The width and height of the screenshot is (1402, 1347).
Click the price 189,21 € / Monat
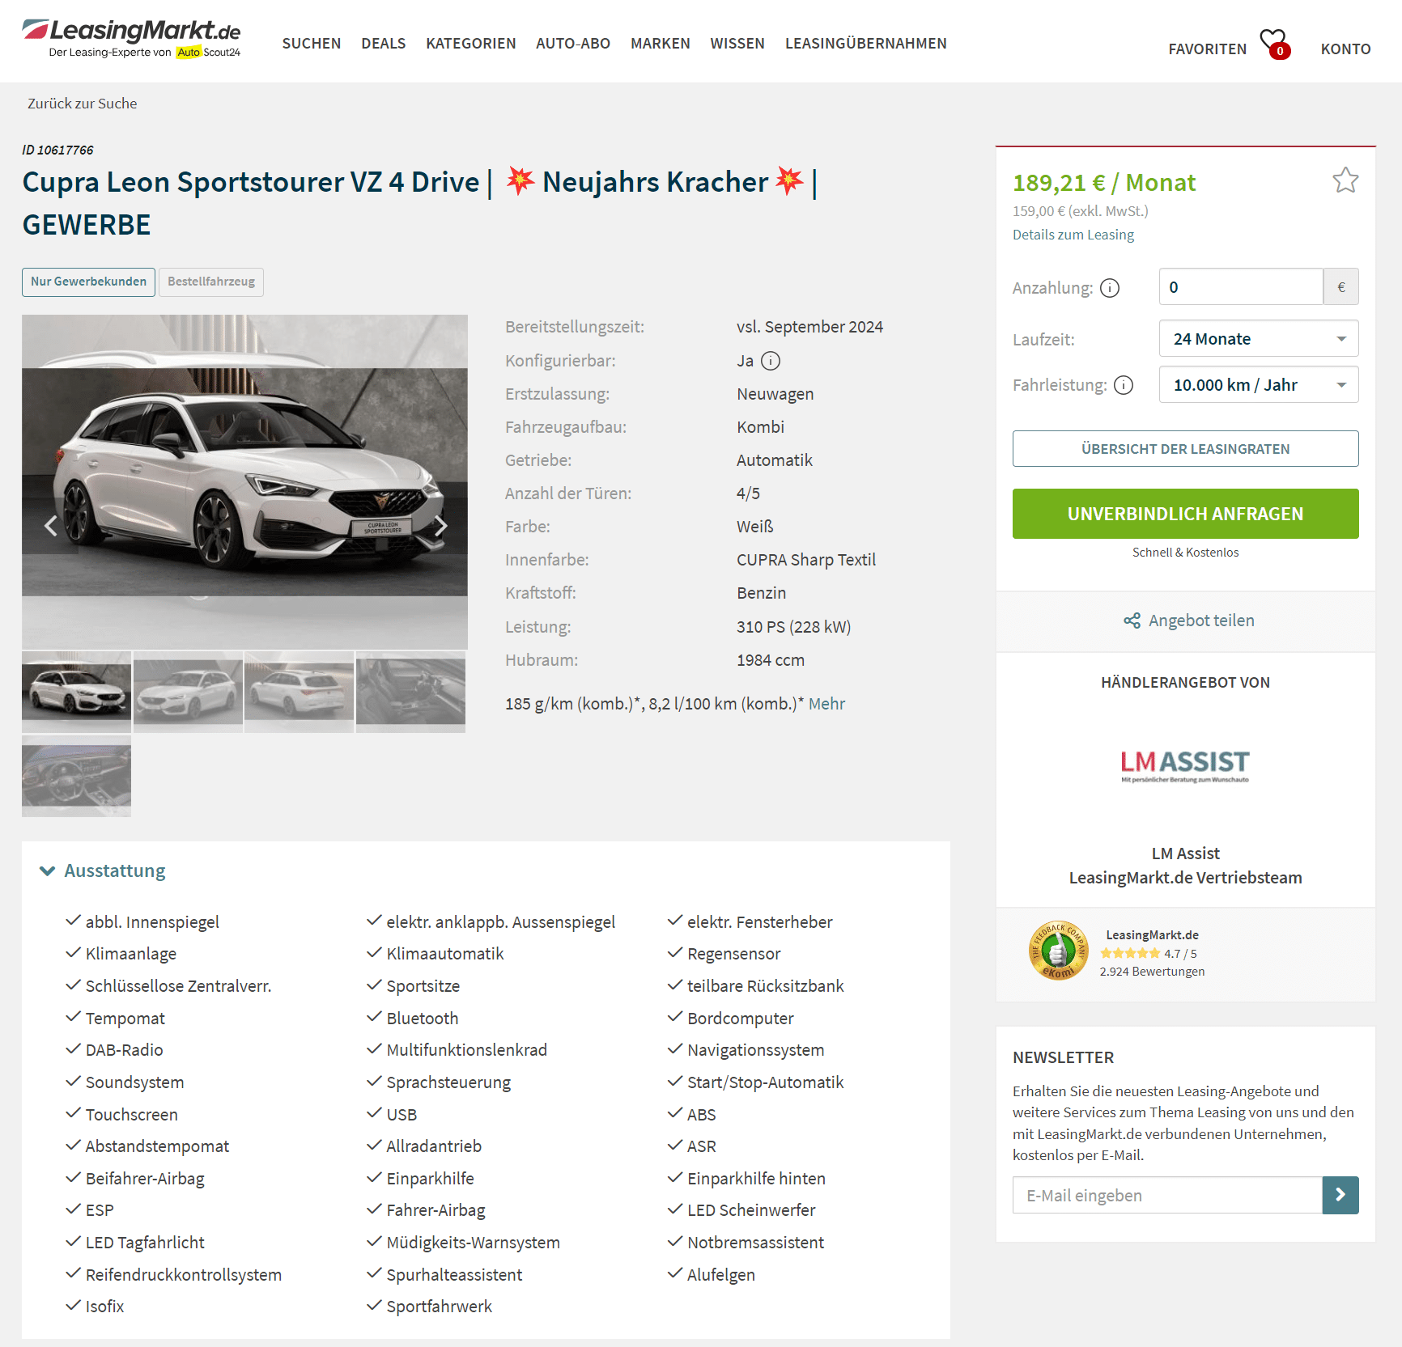(1104, 183)
